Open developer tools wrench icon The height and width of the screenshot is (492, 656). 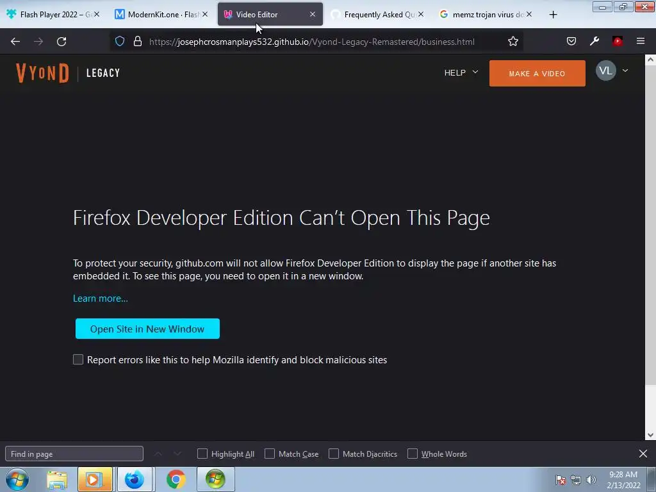594,41
